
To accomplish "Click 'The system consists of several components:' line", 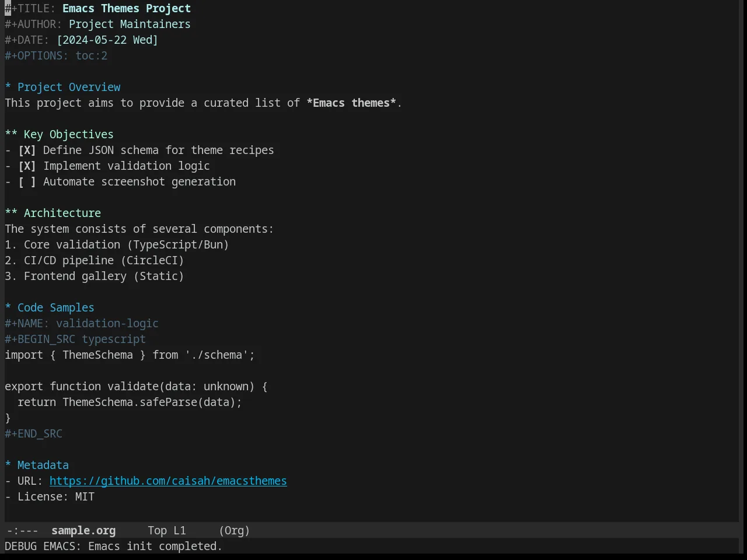I will [139, 229].
